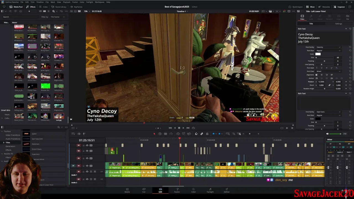Disable the V2 video track clip view icon
The height and width of the screenshot is (199, 354).
tap(90, 158)
